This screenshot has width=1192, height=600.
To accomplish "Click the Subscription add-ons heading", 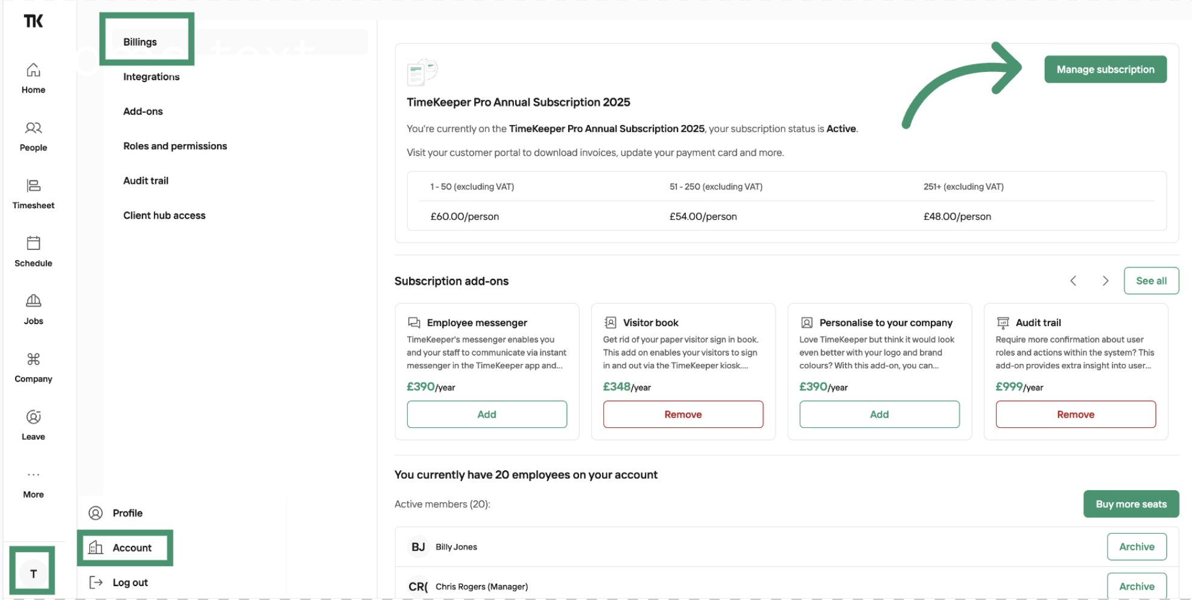I will 451,281.
